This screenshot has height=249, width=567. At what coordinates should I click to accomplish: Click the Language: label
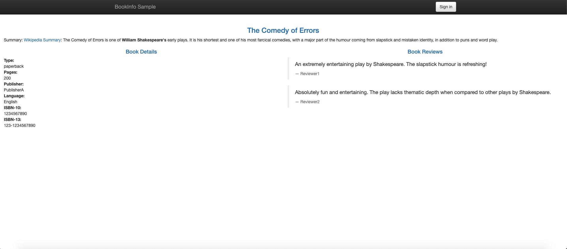coord(14,96)
